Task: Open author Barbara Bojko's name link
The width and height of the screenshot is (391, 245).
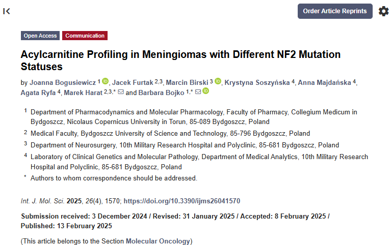Action: click(161, 93)
